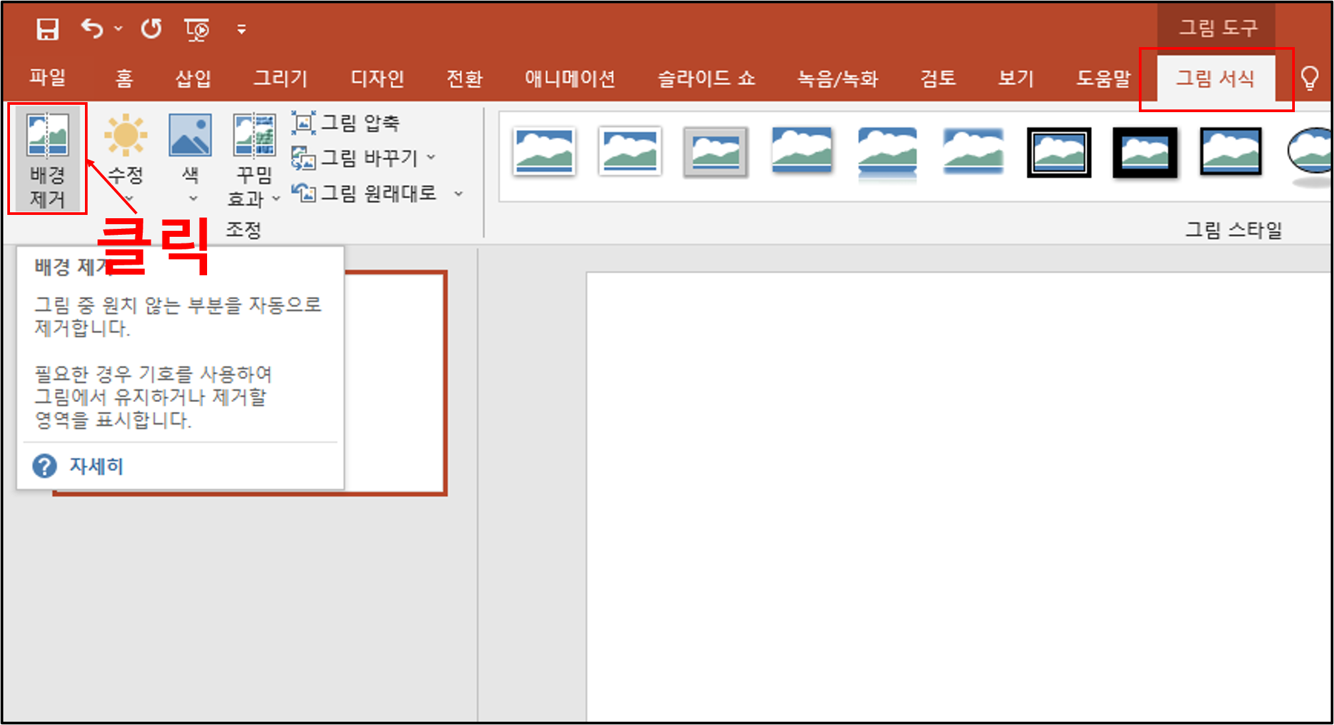Start slideshow from beginning icon
This screenshot has width=1334, height=725.
pos(196,29)
